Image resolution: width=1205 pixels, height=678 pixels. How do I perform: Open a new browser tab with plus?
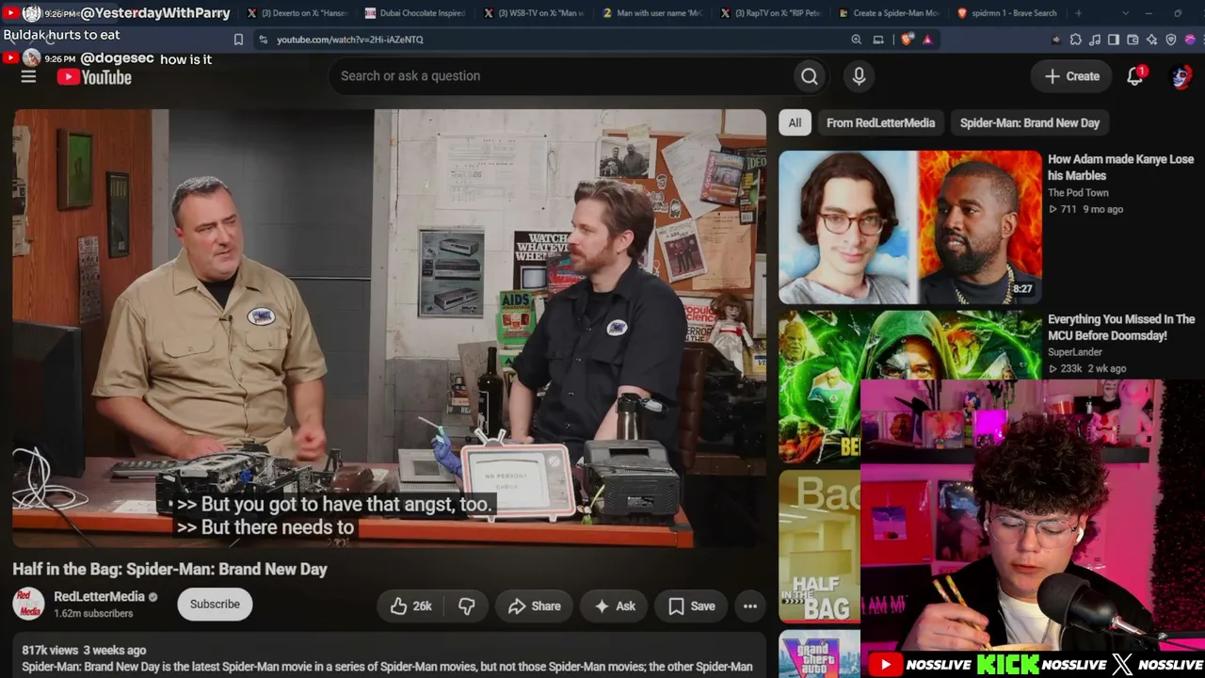(1078, 13)
